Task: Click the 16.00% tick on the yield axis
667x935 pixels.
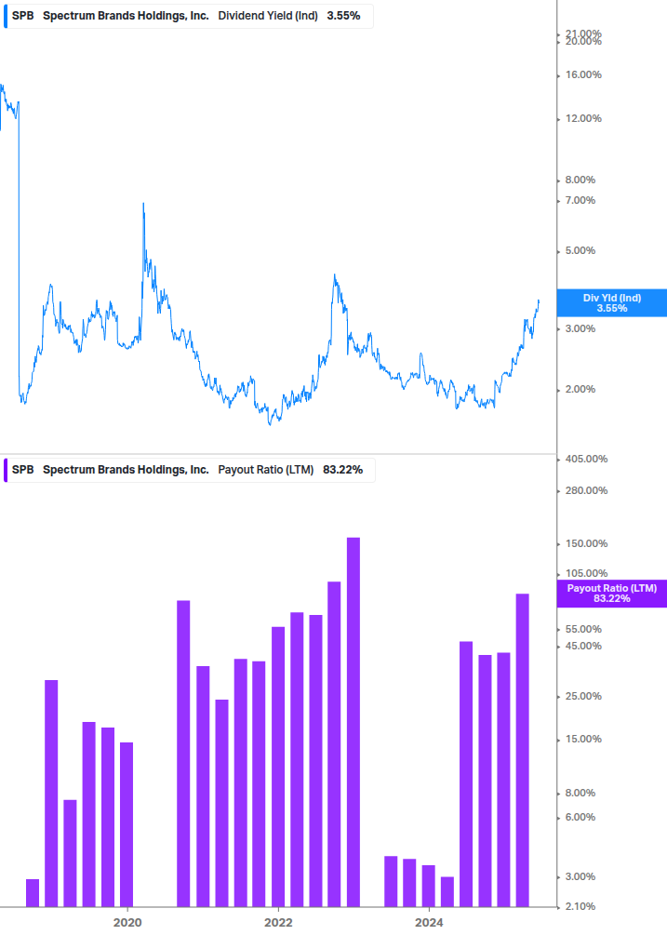Action: [x=583, y=75]
